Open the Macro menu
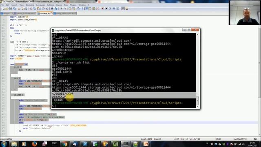This screenshot has width=261, height=147. 59,5
